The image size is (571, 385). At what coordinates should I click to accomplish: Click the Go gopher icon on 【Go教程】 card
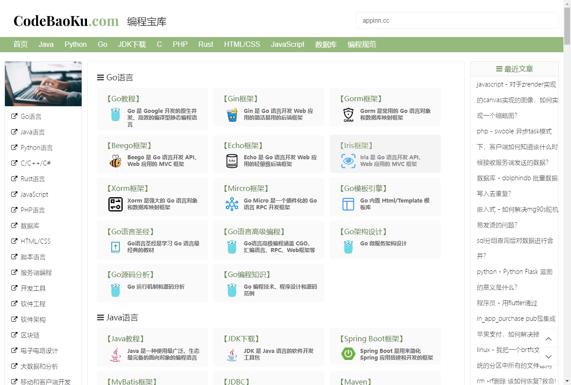click(116, 114)
